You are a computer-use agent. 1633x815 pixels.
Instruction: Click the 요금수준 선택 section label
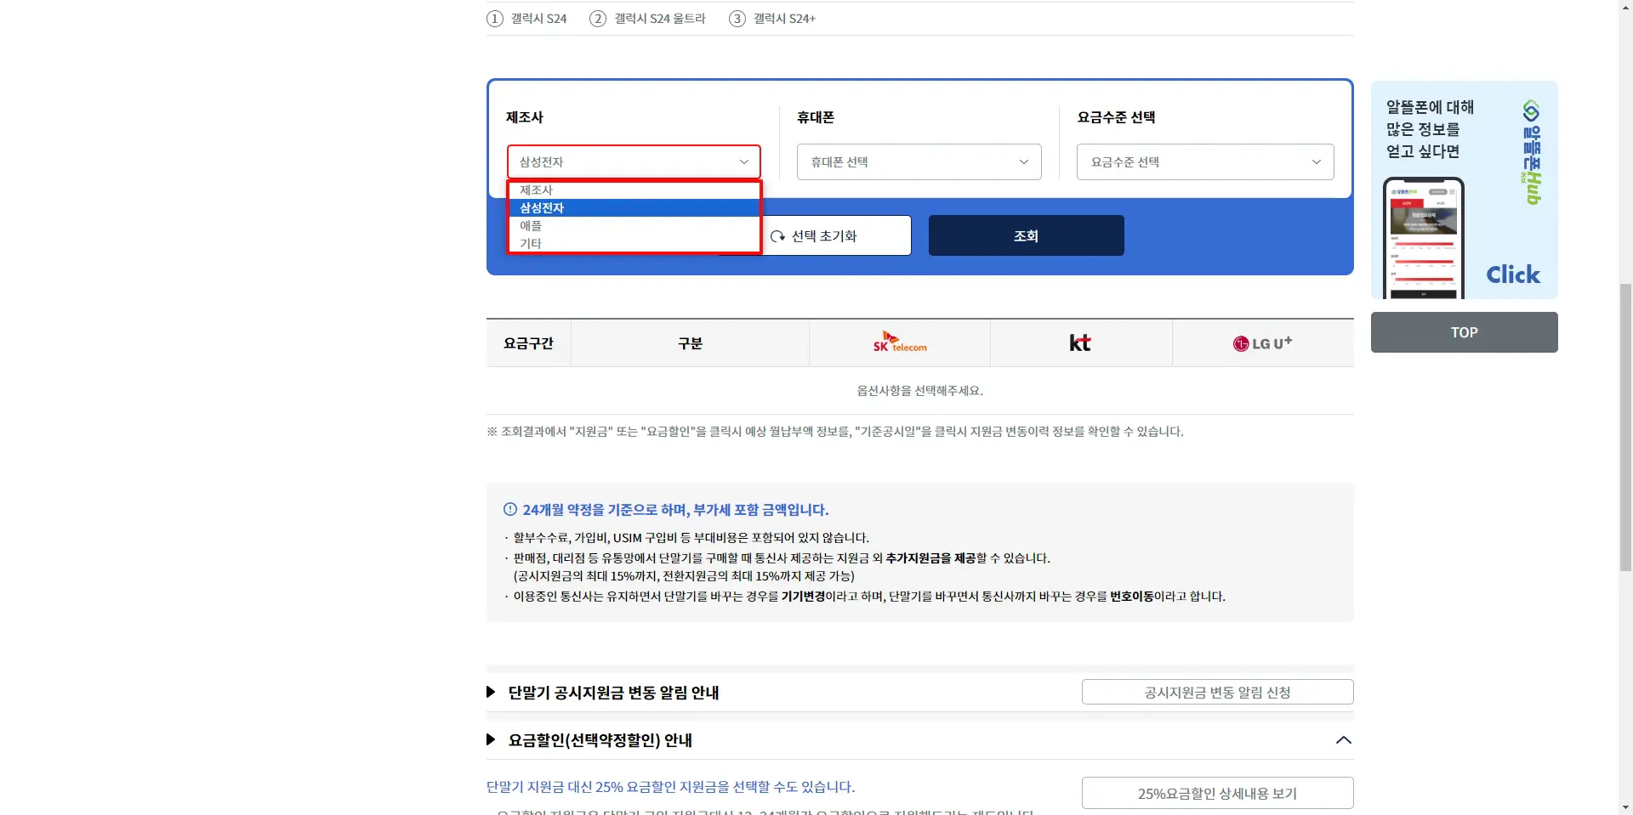point(1116,117)
